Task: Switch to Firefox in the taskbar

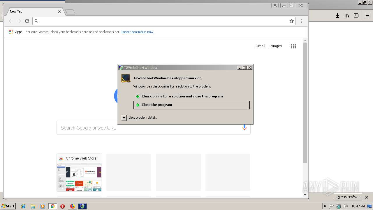Action: (x=72, y=206)
